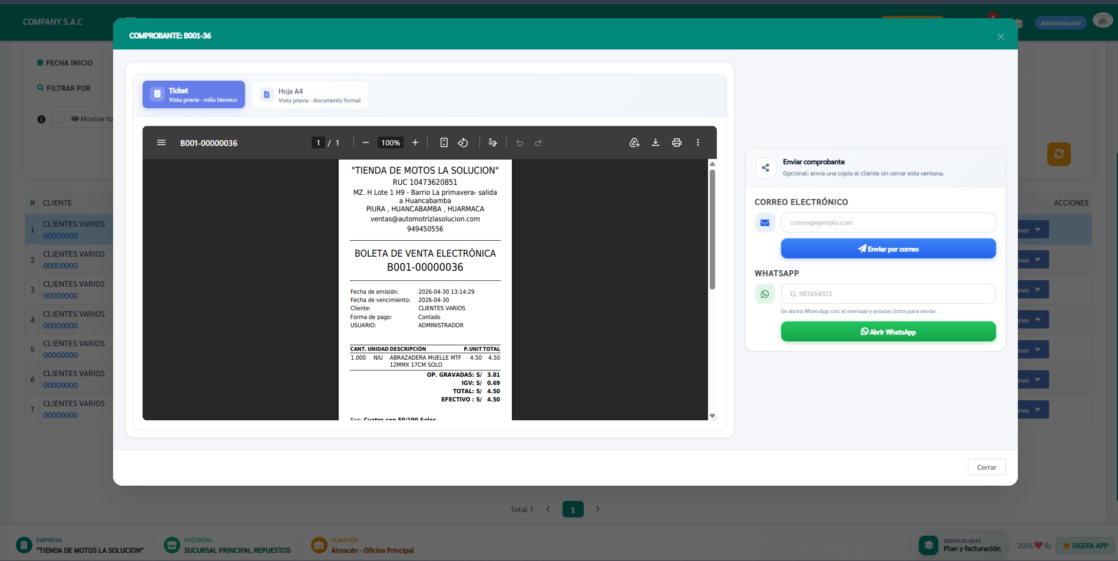Image resolution: width=1118 pixels, height=561 pixels.
Task: Click the WhatsApp number input field
Action: pyautogui.click(x=888, y=294)
